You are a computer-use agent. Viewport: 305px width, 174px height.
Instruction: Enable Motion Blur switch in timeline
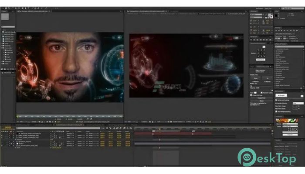(120, 128)
